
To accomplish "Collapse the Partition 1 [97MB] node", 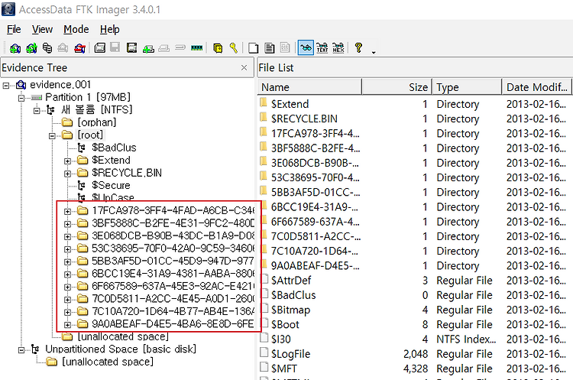I will click(x=21, y=98).
